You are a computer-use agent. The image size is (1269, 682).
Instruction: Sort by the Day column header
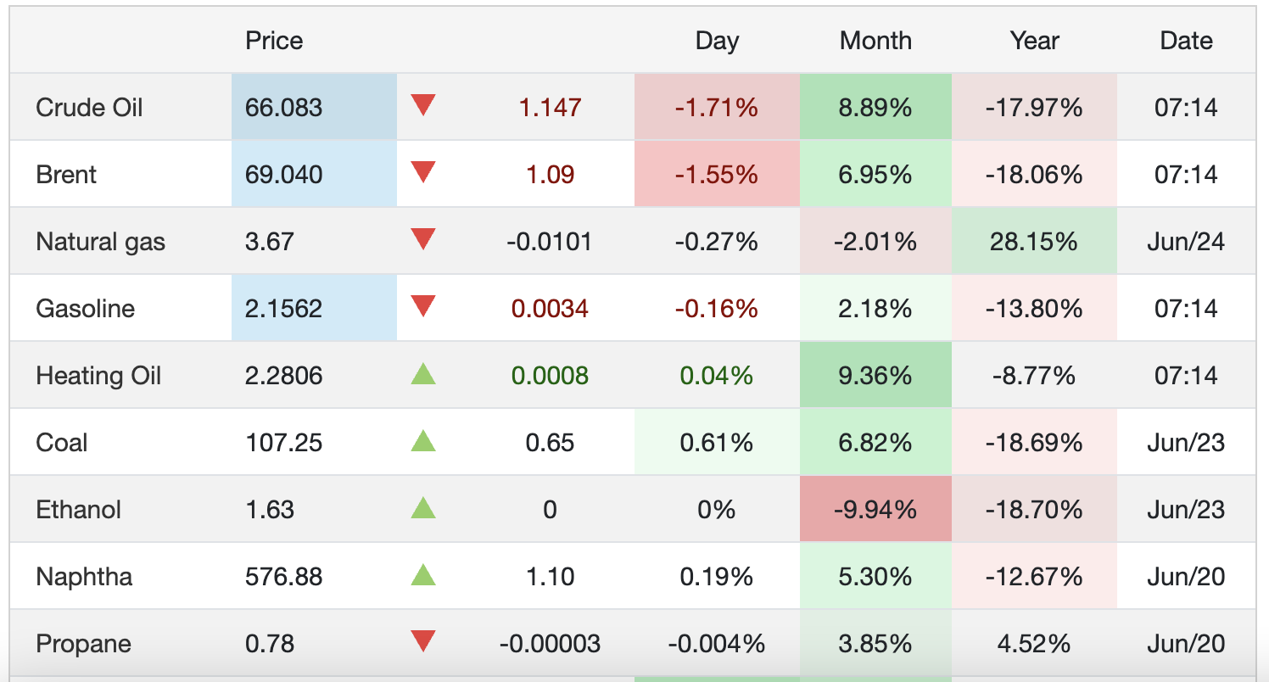pos(717,41)
